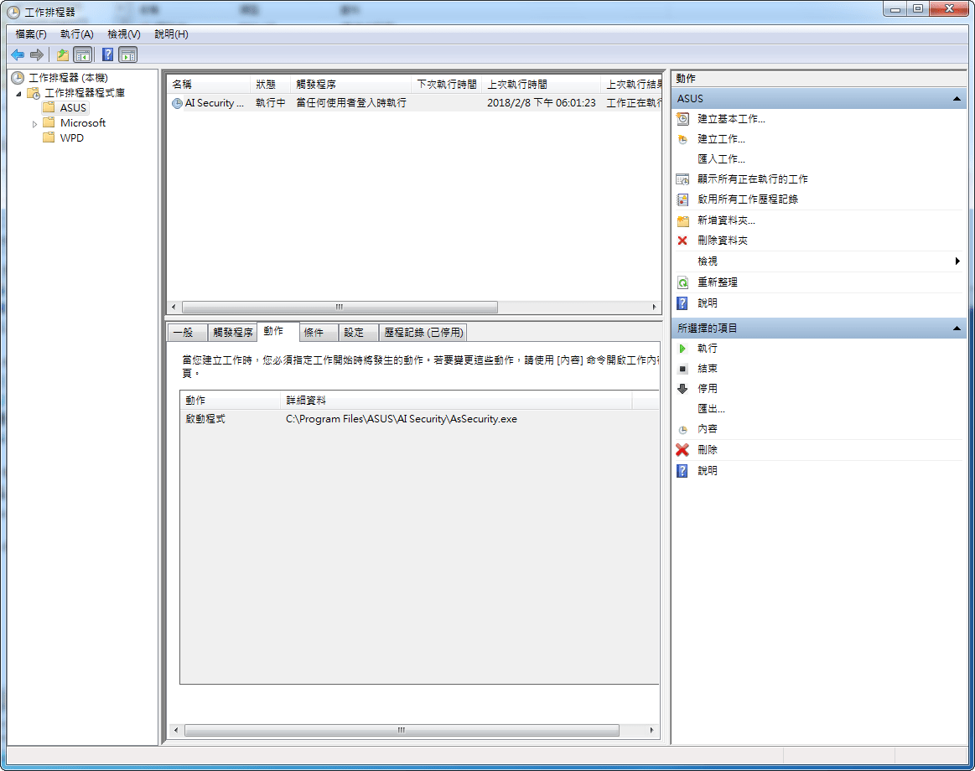Switch to the 觸發程序 tab
Screen dimensions: 975x771
pyautogui.click(x=232, y=333)
